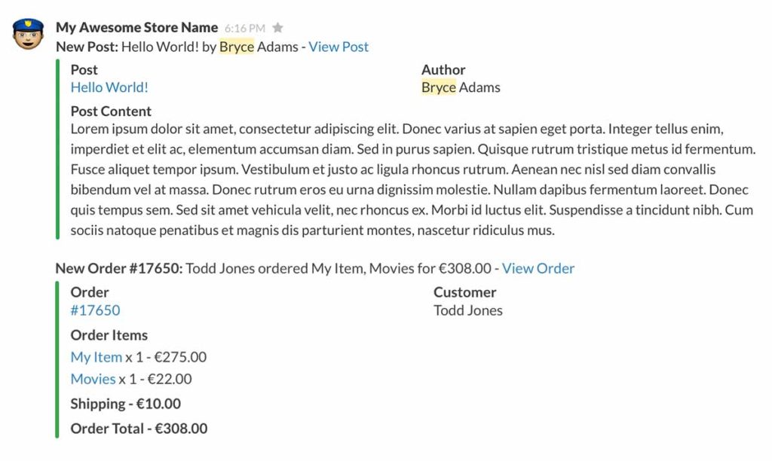Open the My Item product link
The height and width of the screenshot is (461, 772).
(96, 357)
